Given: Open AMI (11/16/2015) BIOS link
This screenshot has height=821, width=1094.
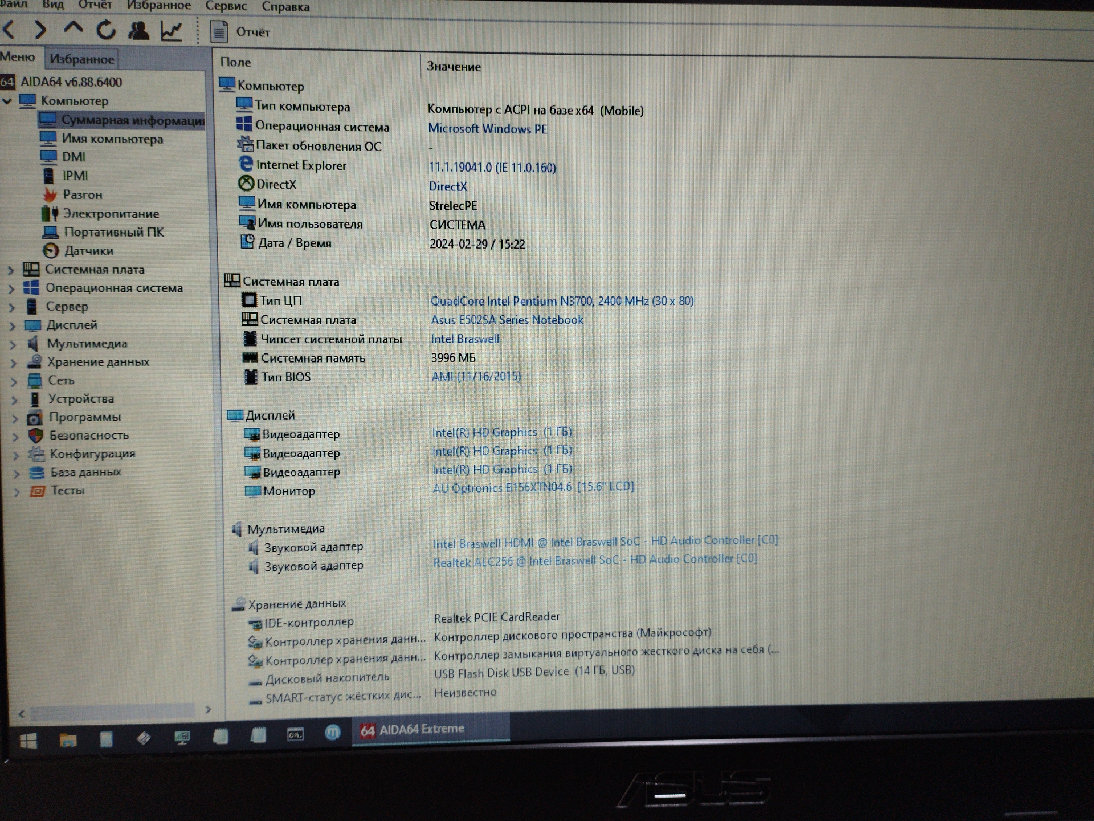Looking at the screenshot, I should pos(476,376).
